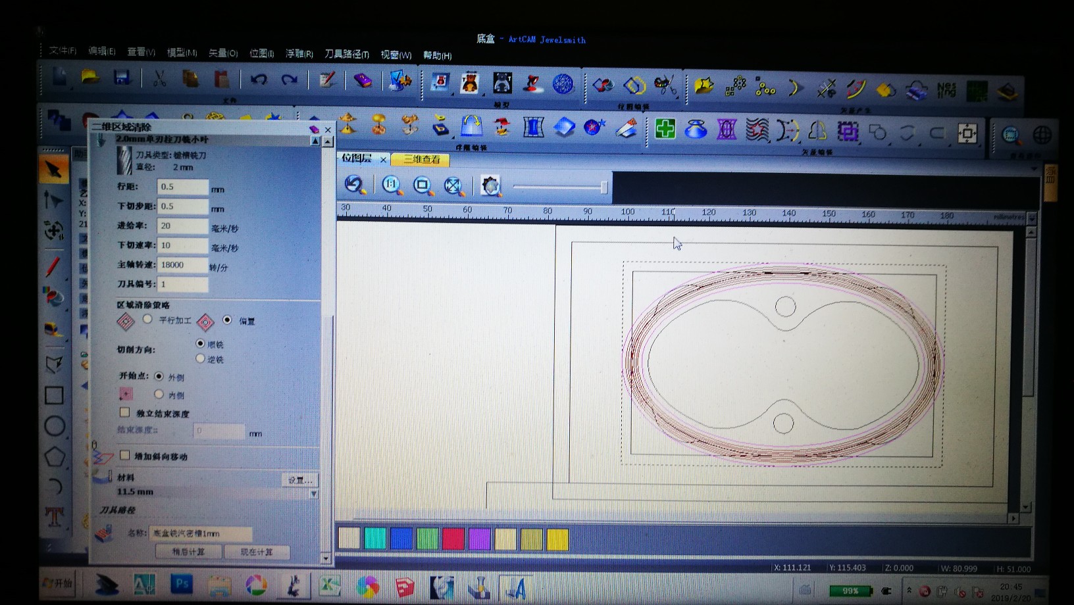Collapse the tool section with the up-triangle button
The height and width of the screenshot is (605, 1074).
315,141
